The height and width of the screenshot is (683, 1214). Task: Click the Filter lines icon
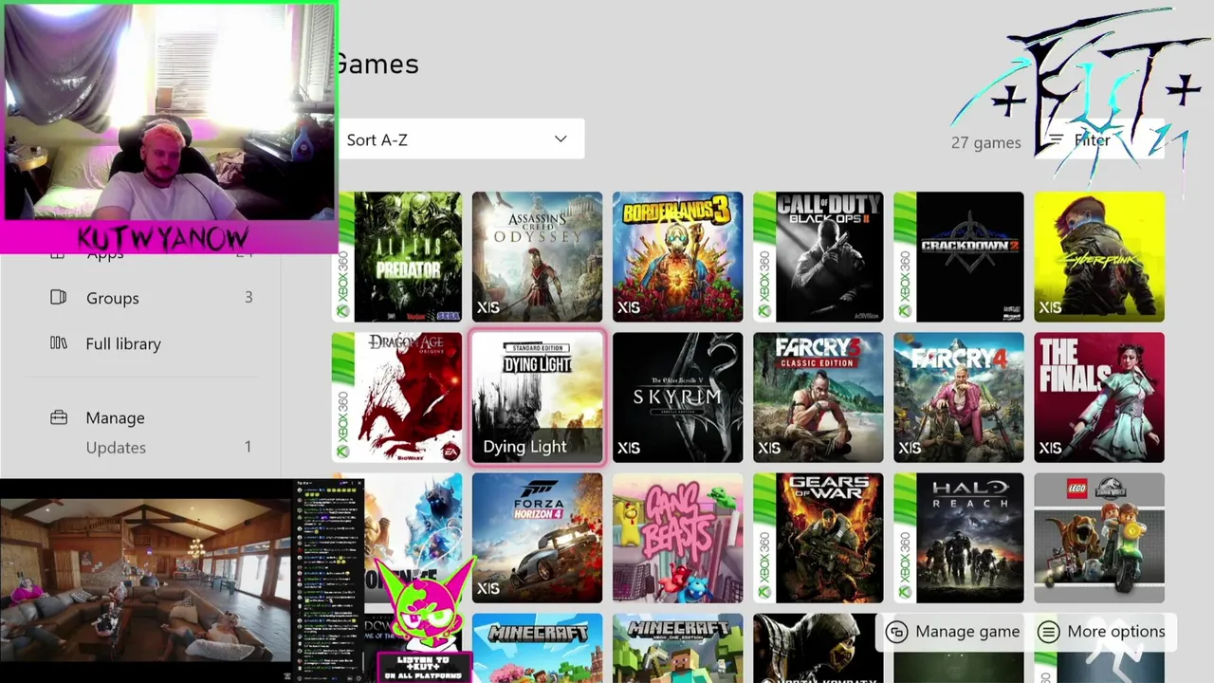(x=1056, y=140)
